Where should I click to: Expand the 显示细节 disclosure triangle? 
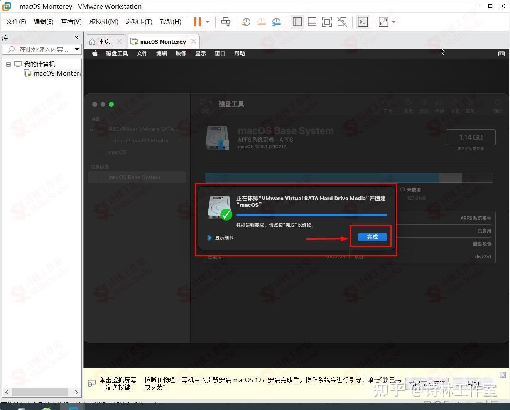point(209,238)
